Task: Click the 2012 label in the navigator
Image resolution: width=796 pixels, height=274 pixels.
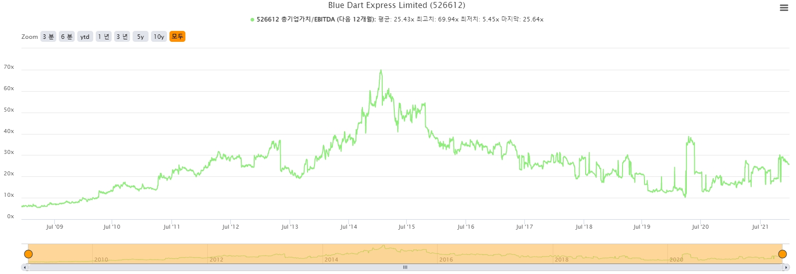Action: coord(216,260)
